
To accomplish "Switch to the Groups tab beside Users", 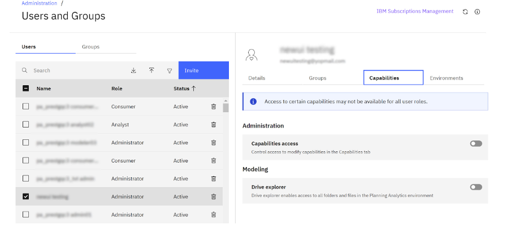I will click(x=106, y=47).
